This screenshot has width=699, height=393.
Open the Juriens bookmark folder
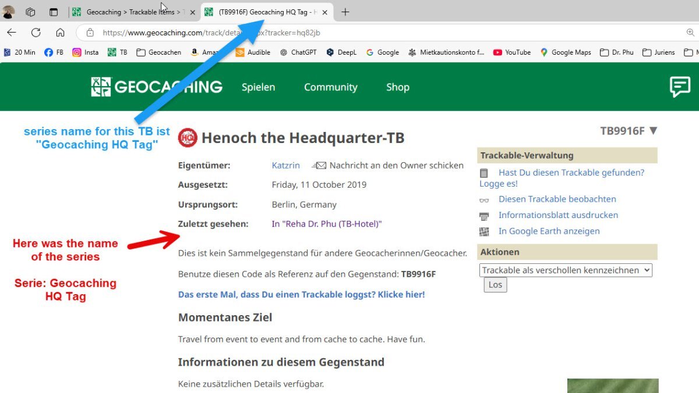tap(659, 52)
